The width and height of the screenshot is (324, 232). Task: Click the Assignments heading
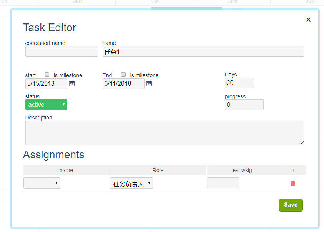pos(54,155)
